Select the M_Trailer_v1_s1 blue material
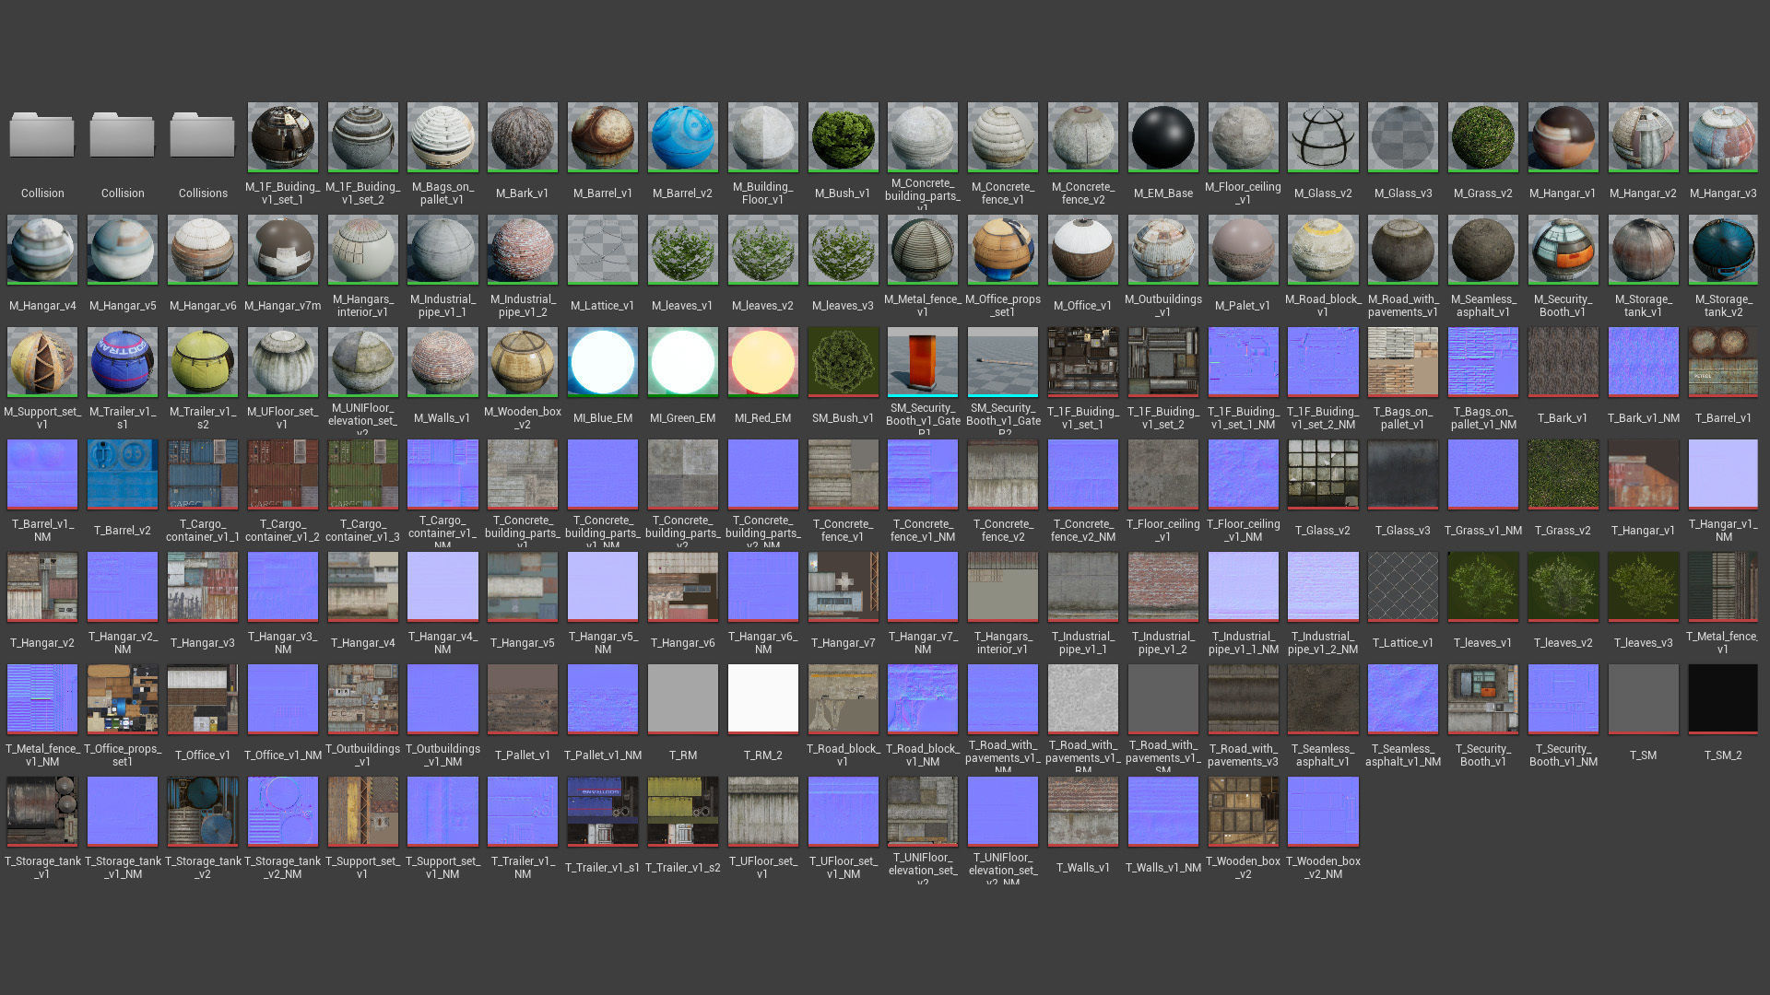Screen dimensions: 1770x995 point(123,361)
